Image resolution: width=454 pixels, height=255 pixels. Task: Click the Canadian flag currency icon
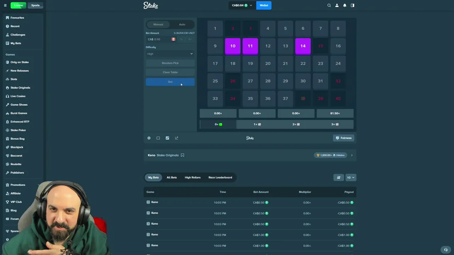coord(173,39)
